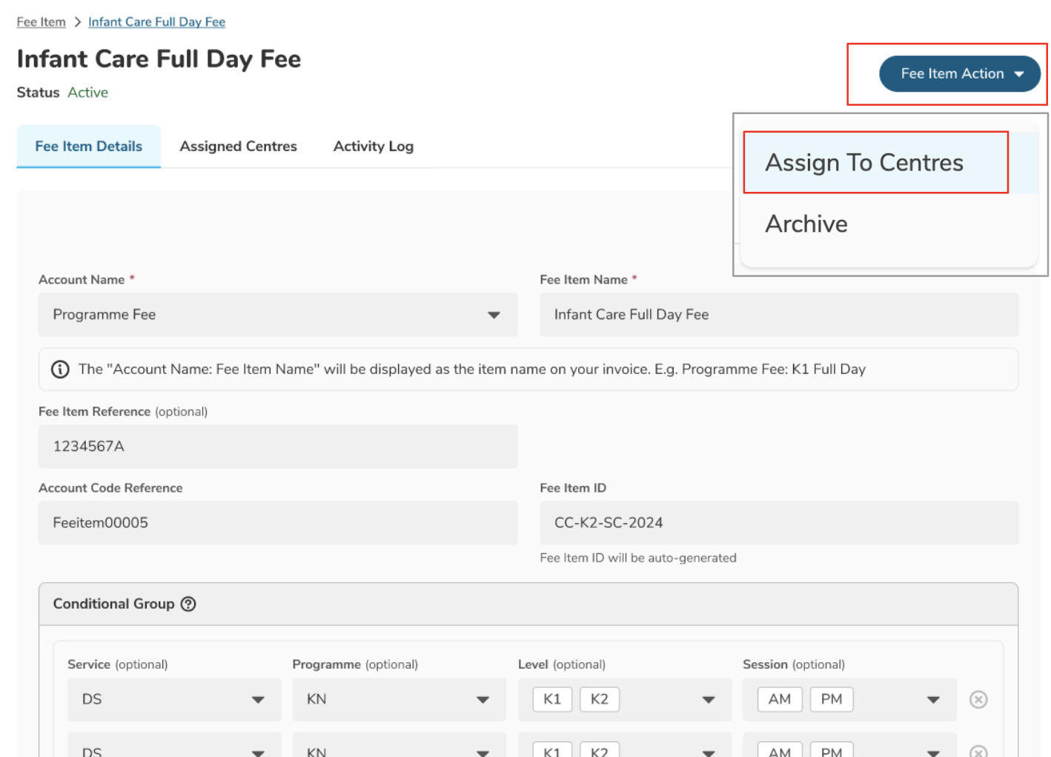Go to Fee Item breadcrumb link
Screen dimensions: 1051x757
(x=41, y=22)
